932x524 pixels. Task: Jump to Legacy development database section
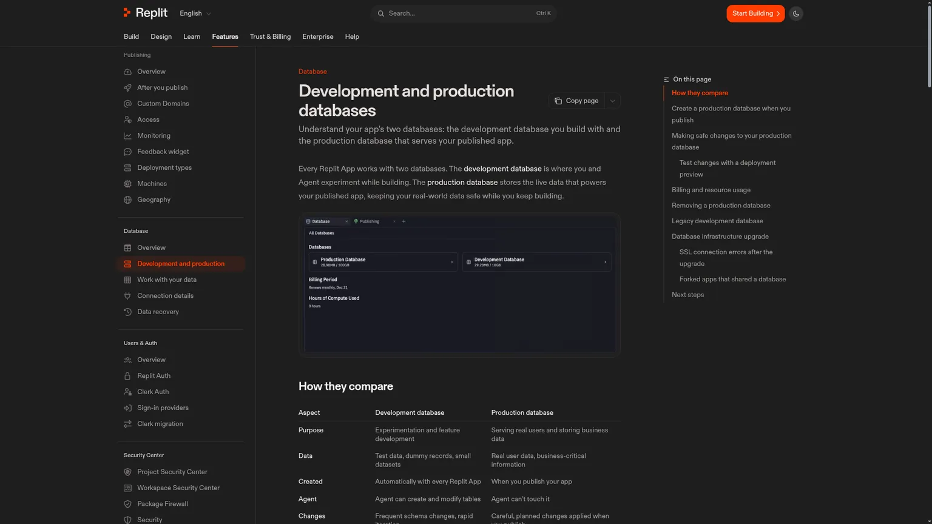(717, 221)
